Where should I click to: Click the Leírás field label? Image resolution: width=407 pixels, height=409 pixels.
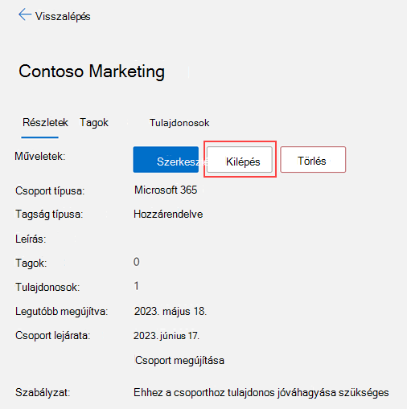click(x=31, y=239)
